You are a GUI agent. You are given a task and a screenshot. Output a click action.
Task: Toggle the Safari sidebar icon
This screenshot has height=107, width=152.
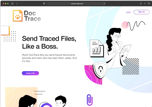[13, 4]
